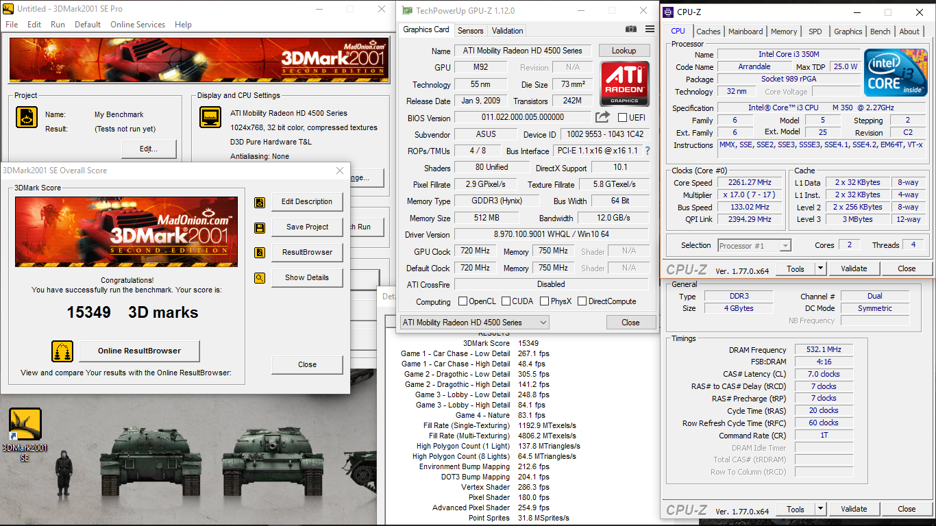Click the Display and CPU Settings monitor icon

coord(210,117)
